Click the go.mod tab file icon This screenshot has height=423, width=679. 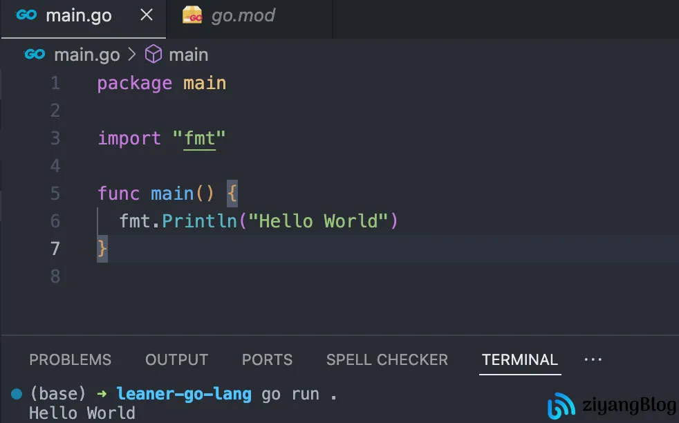[x=192, y=15]
